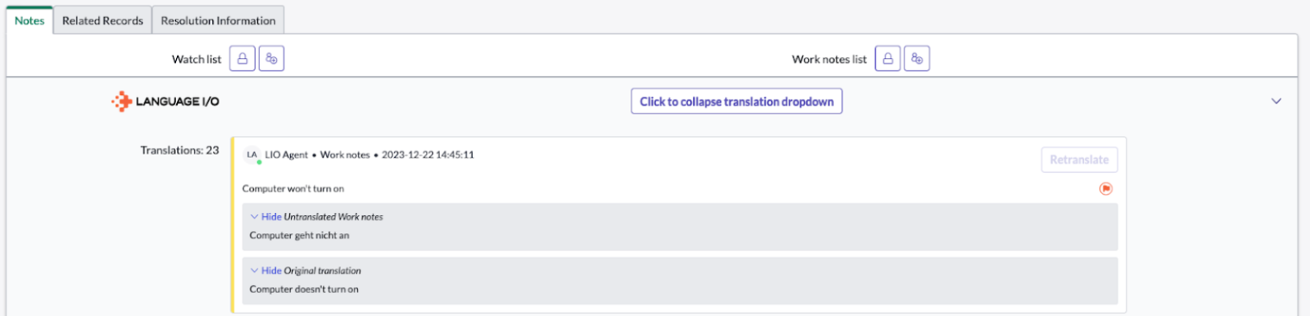This screenshot has width=1310, height=316.
Task: Click the Retranslate button
Action: (1079, 160)
